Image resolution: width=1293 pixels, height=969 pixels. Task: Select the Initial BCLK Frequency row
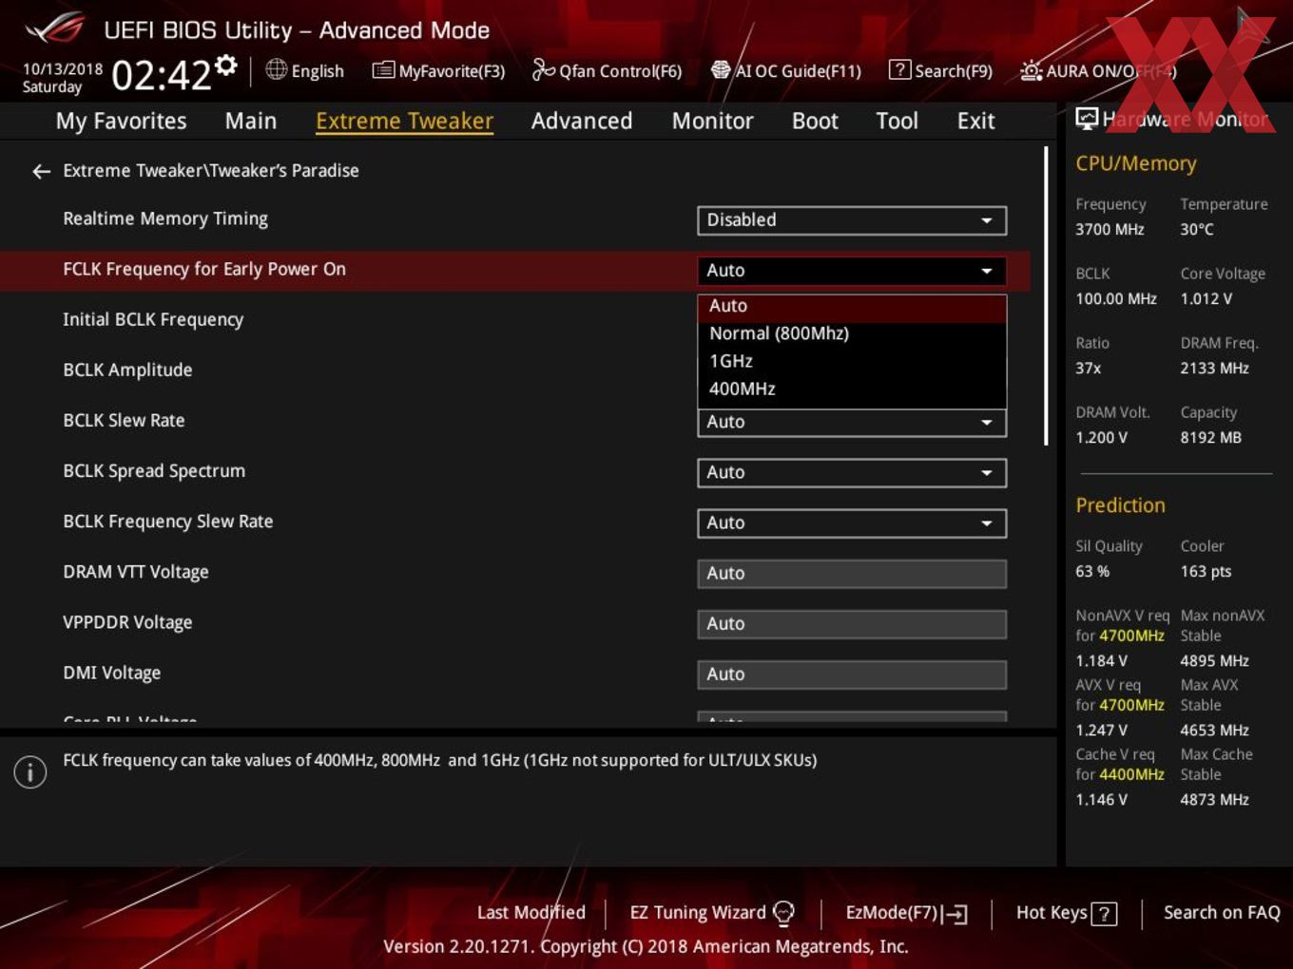153,319
